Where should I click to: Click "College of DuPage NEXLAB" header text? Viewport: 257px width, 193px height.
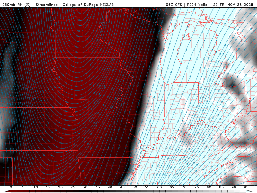[x=88, y=5]
